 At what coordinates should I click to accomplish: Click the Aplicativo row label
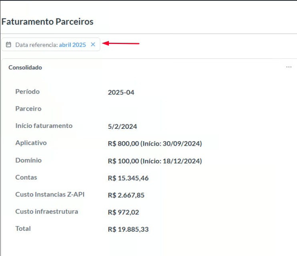tap(31, 143)
